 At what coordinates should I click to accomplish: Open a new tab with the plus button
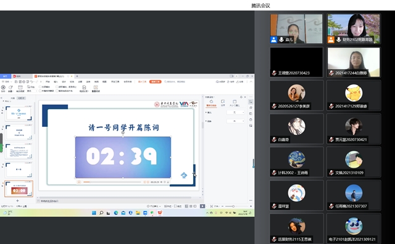pyautogui.click(x=77, y=76)
